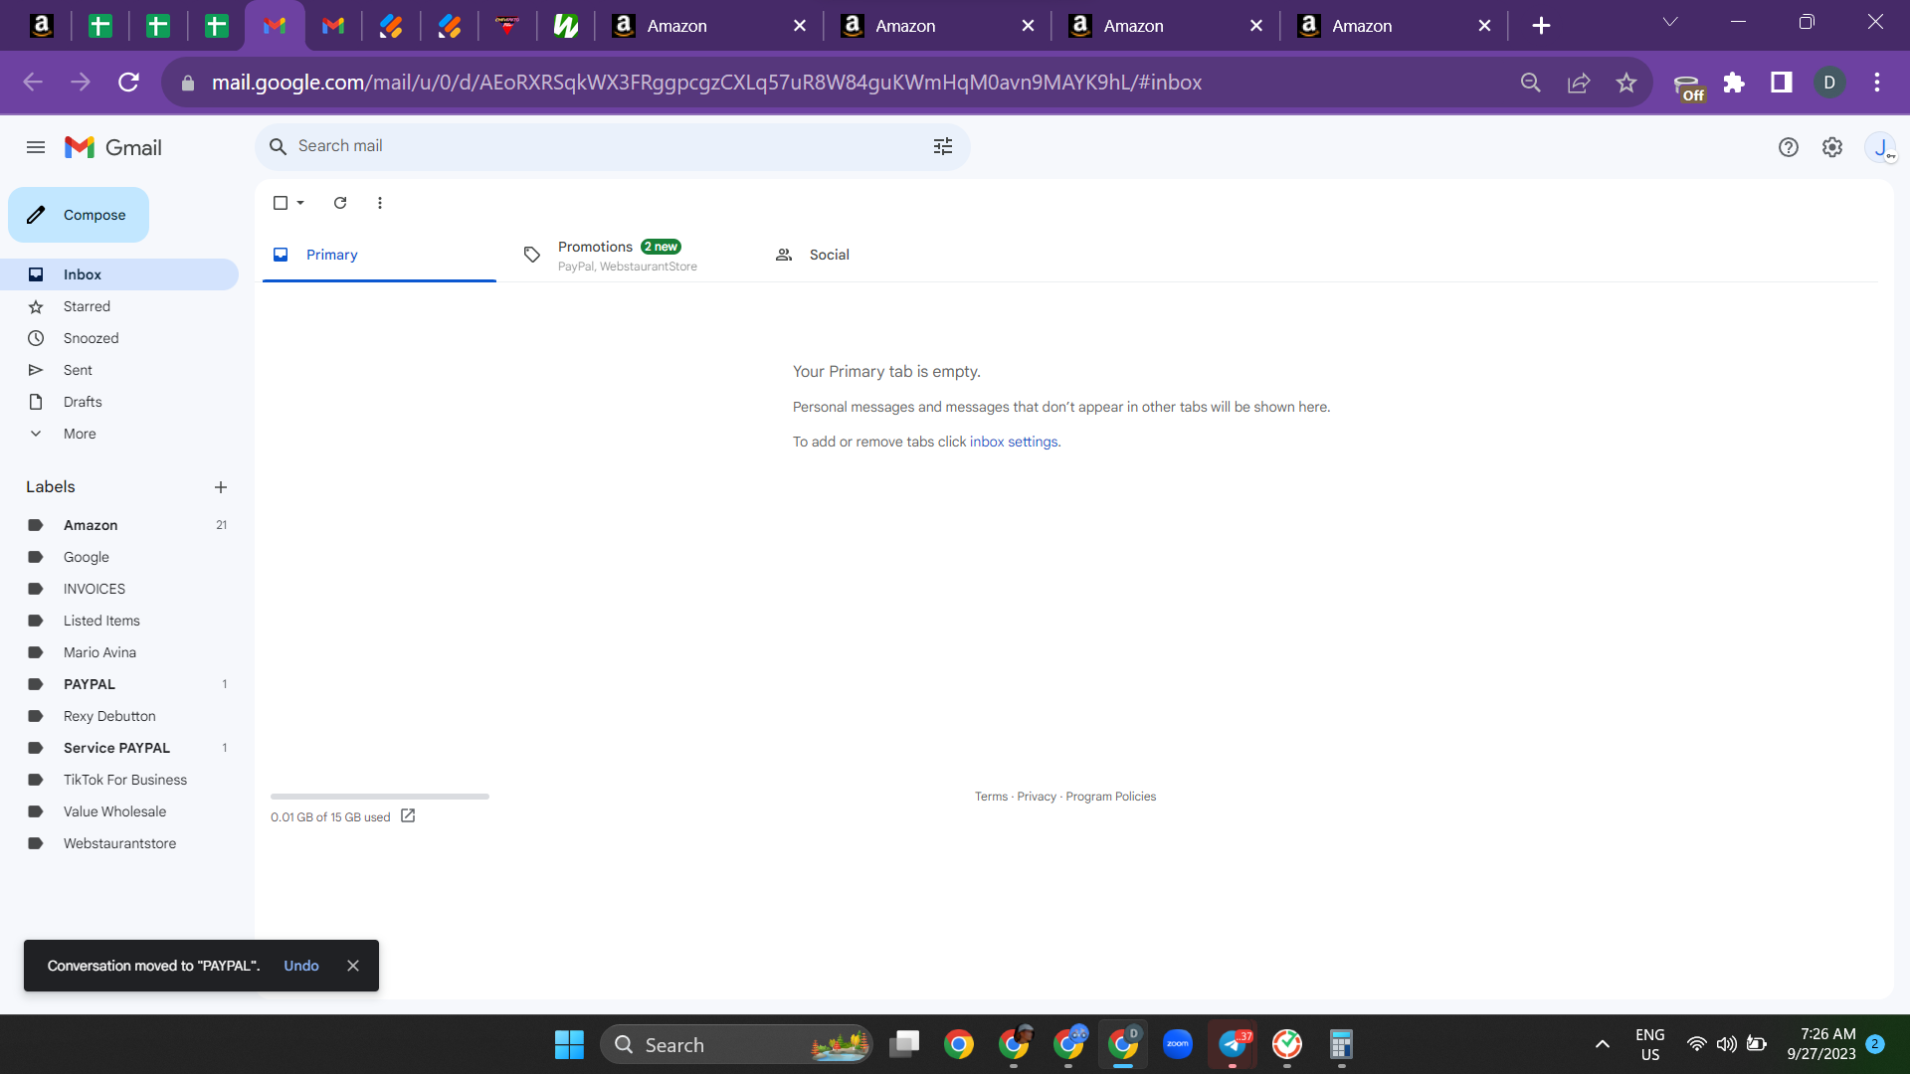1910x1074 pixels.
Task: Open Telegram from the taskbar
Action: tap(1233, 1044)
